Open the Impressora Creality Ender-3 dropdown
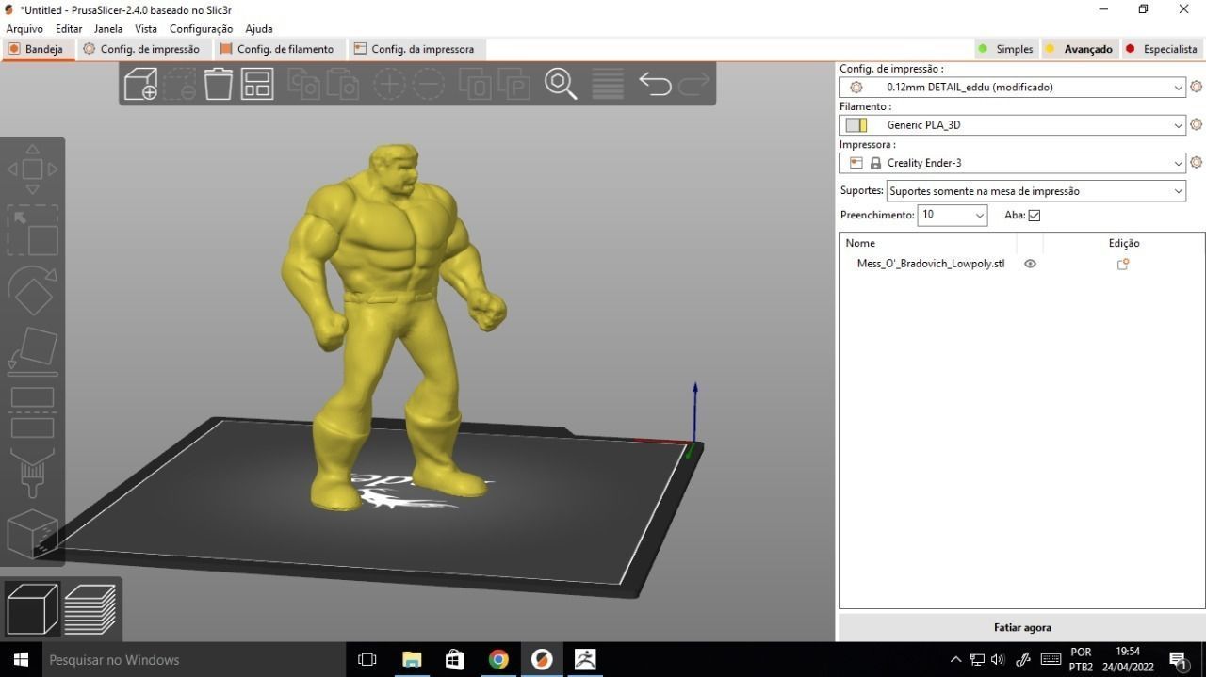The image size is (1206, 677). (x=1013, y=162)
